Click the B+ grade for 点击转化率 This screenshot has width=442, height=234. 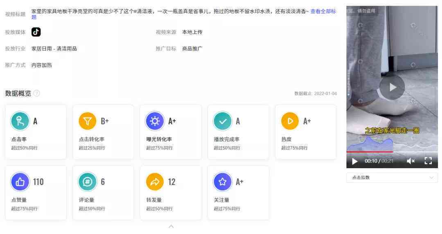(105, 121)
